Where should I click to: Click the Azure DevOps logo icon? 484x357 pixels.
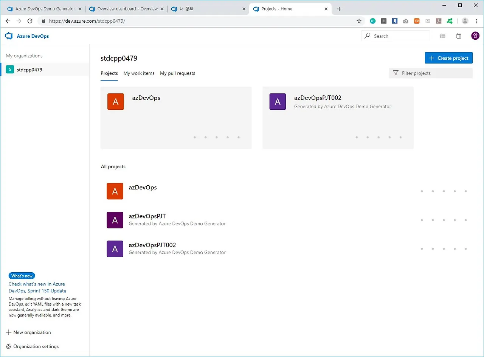[9, 36]
